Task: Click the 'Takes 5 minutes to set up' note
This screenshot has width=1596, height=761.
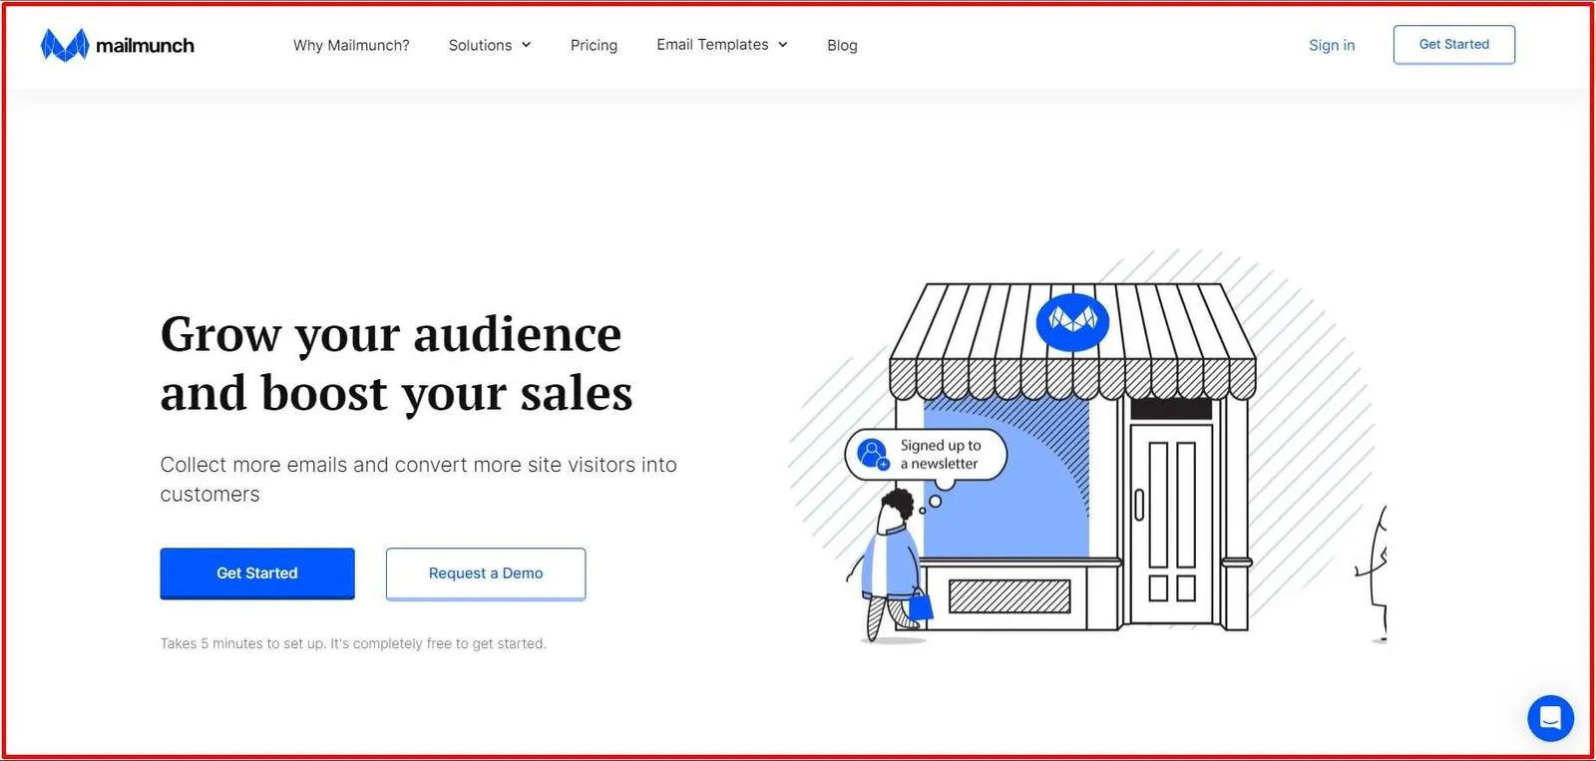Action: 353,643
